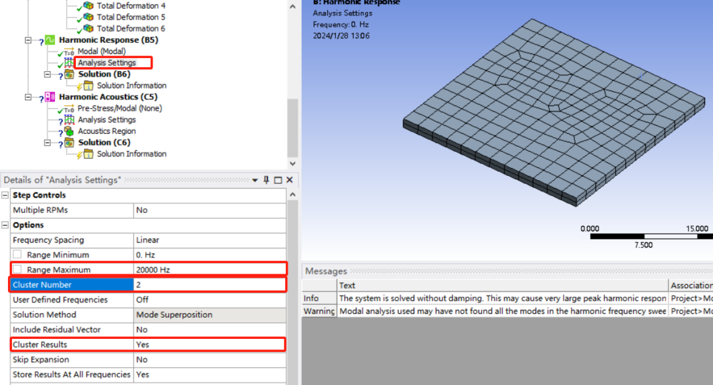Click Harmonic Response Analysis Settings grid icon
713x385 pixels.
(69, 63)
